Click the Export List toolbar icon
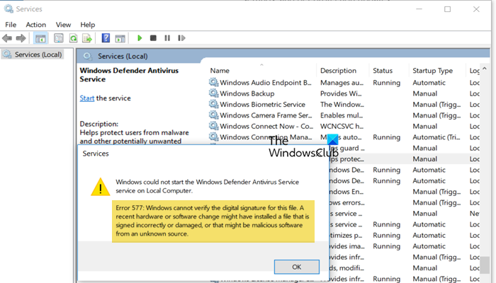The image size is (496, 283). tap(87, 38)
